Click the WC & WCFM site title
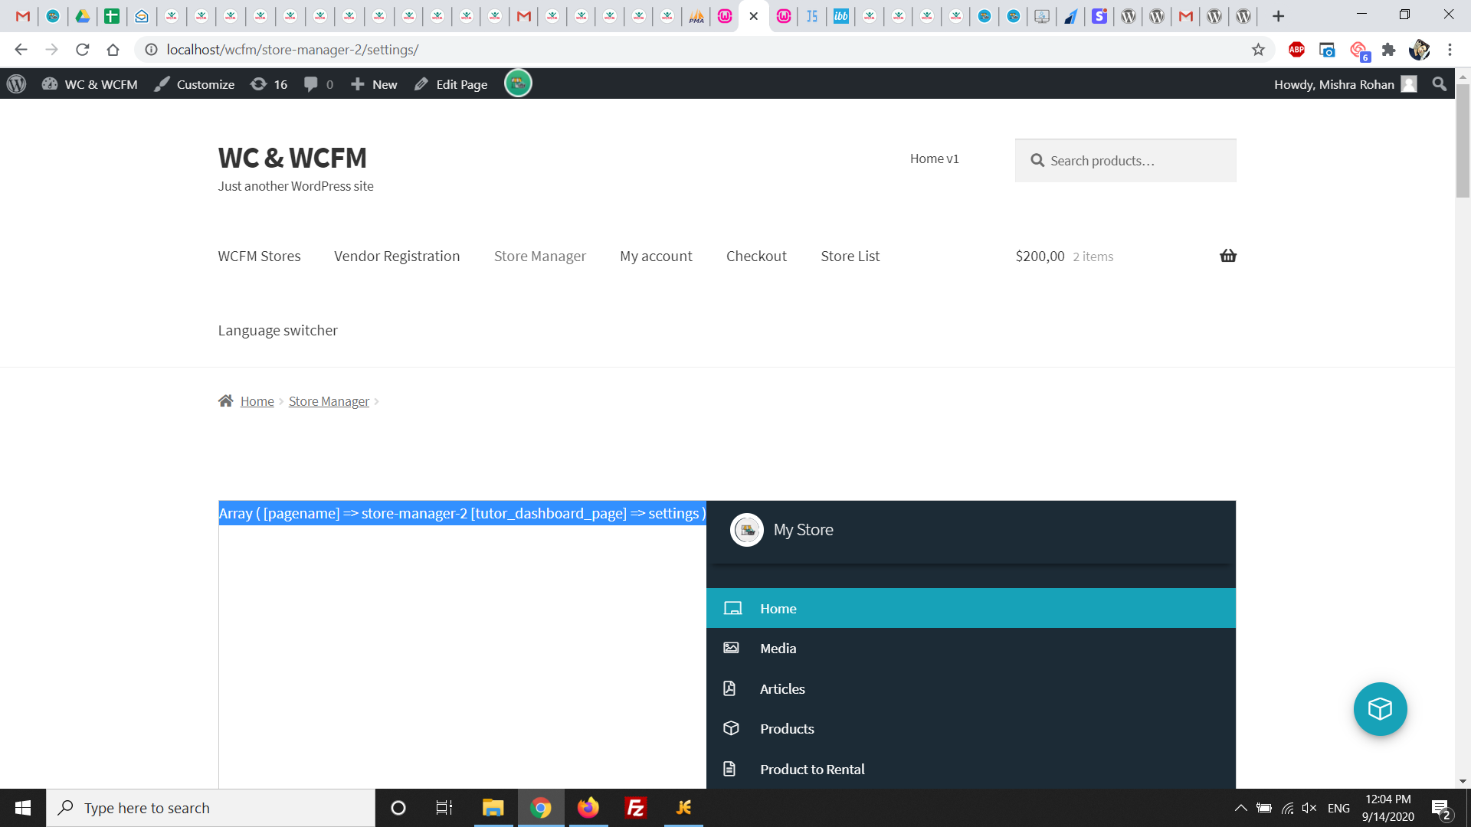 (293, 158)
